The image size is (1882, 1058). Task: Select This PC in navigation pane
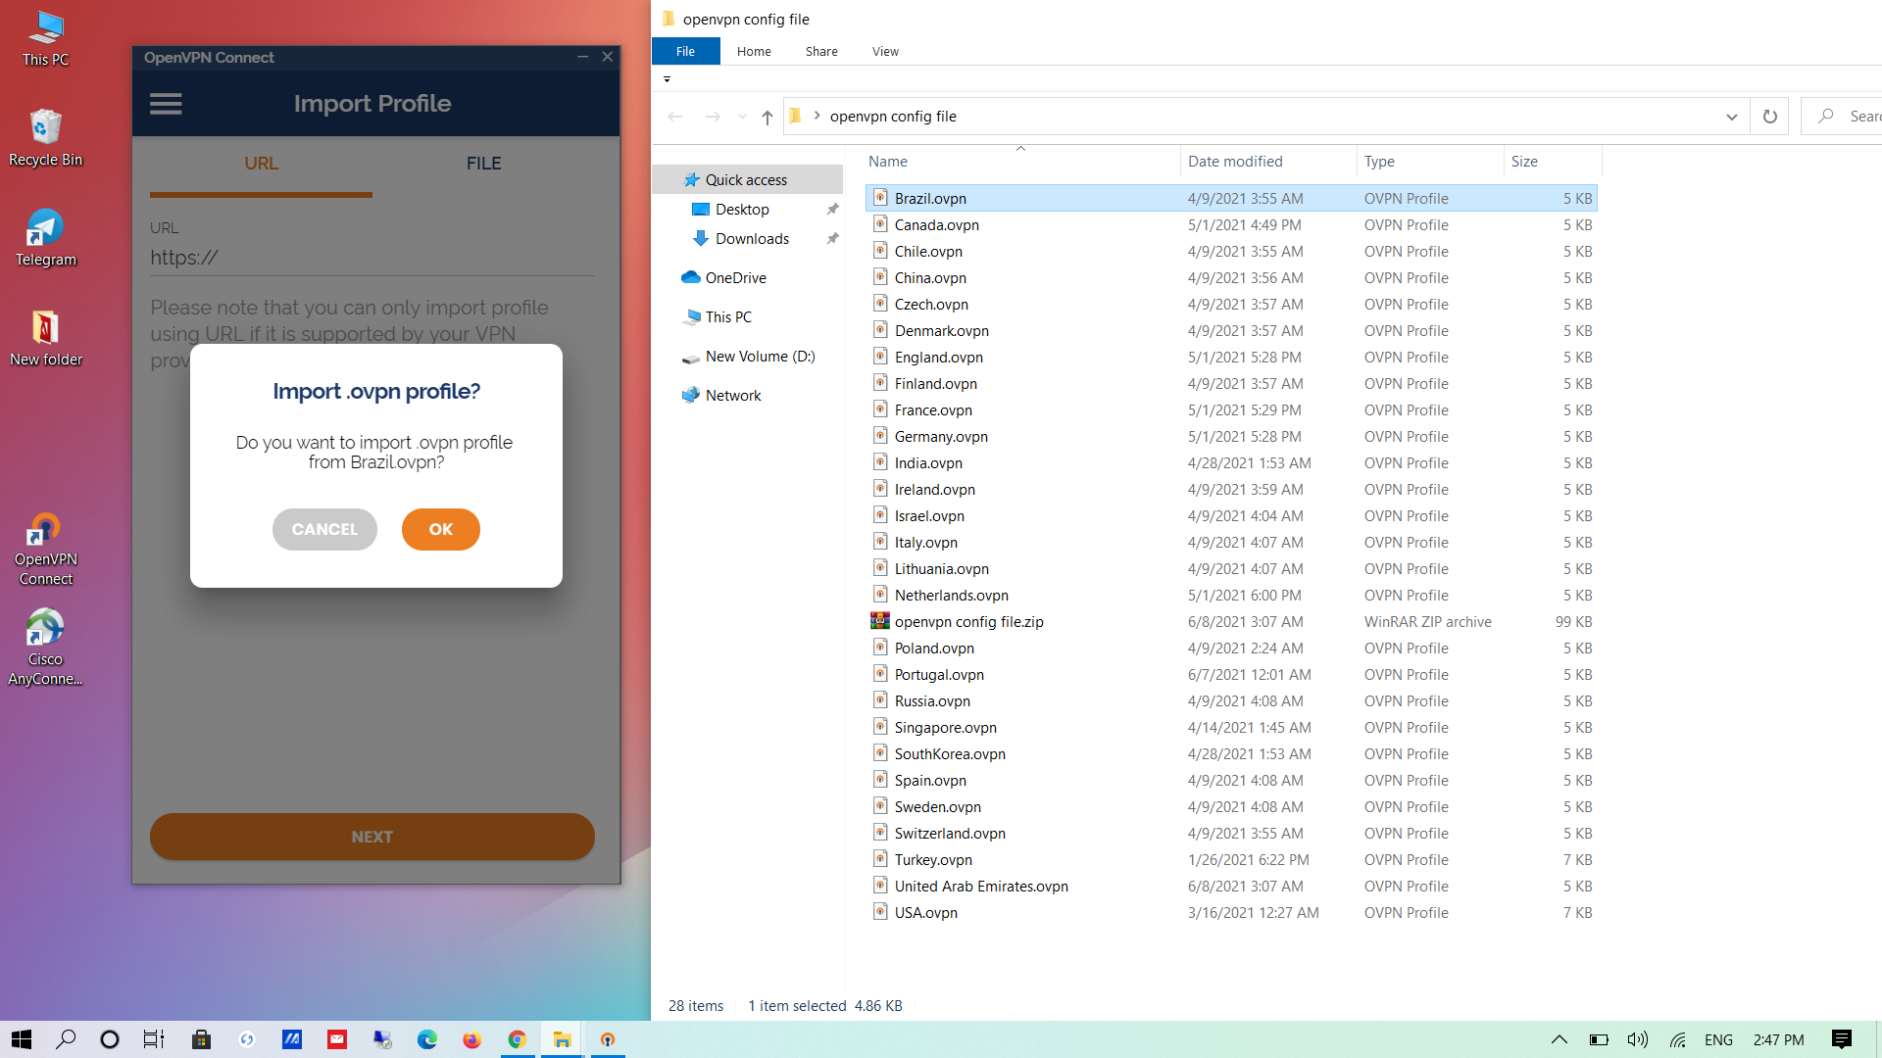coord(728,316)
